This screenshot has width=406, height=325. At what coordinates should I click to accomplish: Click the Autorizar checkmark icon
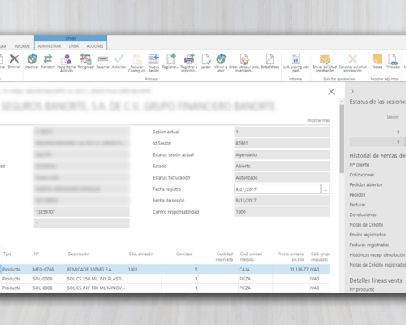(119, 58)
